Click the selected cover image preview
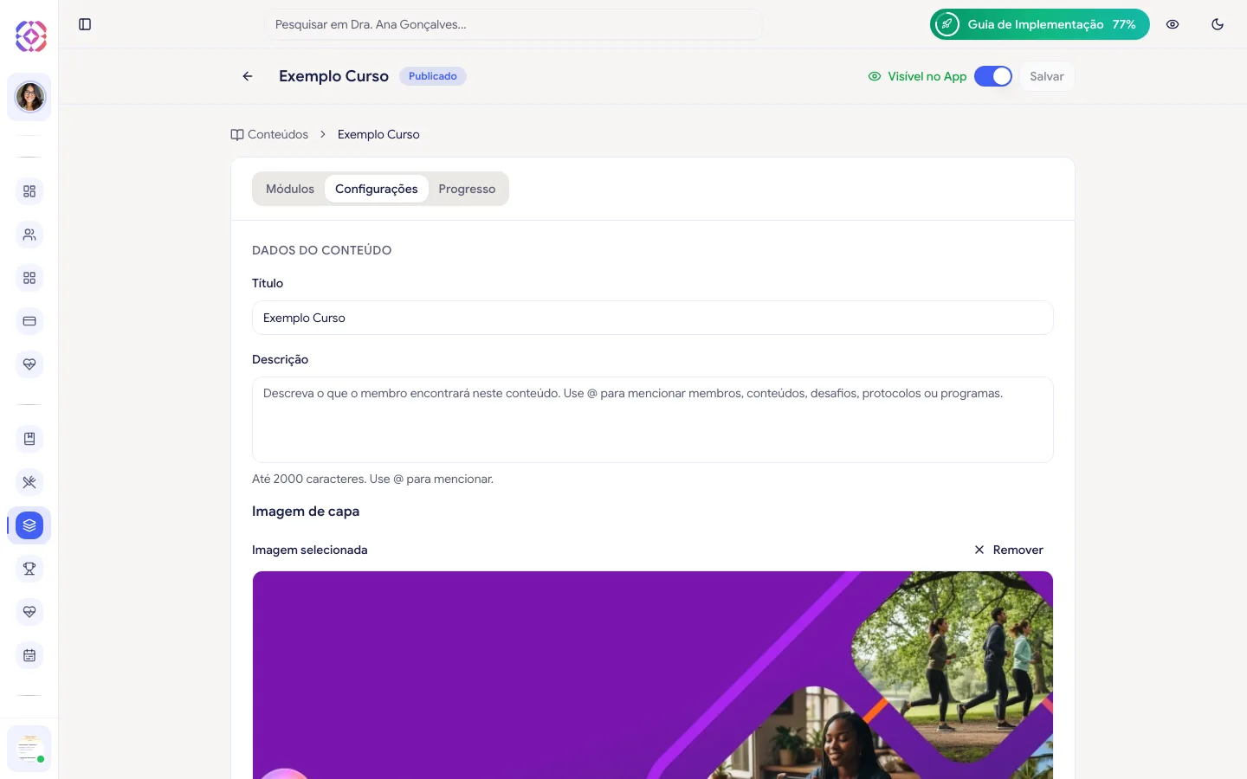 point(653,675)
